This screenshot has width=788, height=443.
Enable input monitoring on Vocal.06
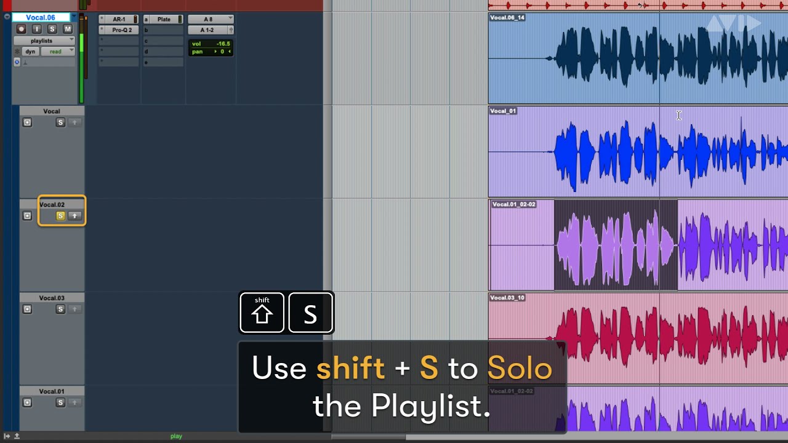(36, 29)
